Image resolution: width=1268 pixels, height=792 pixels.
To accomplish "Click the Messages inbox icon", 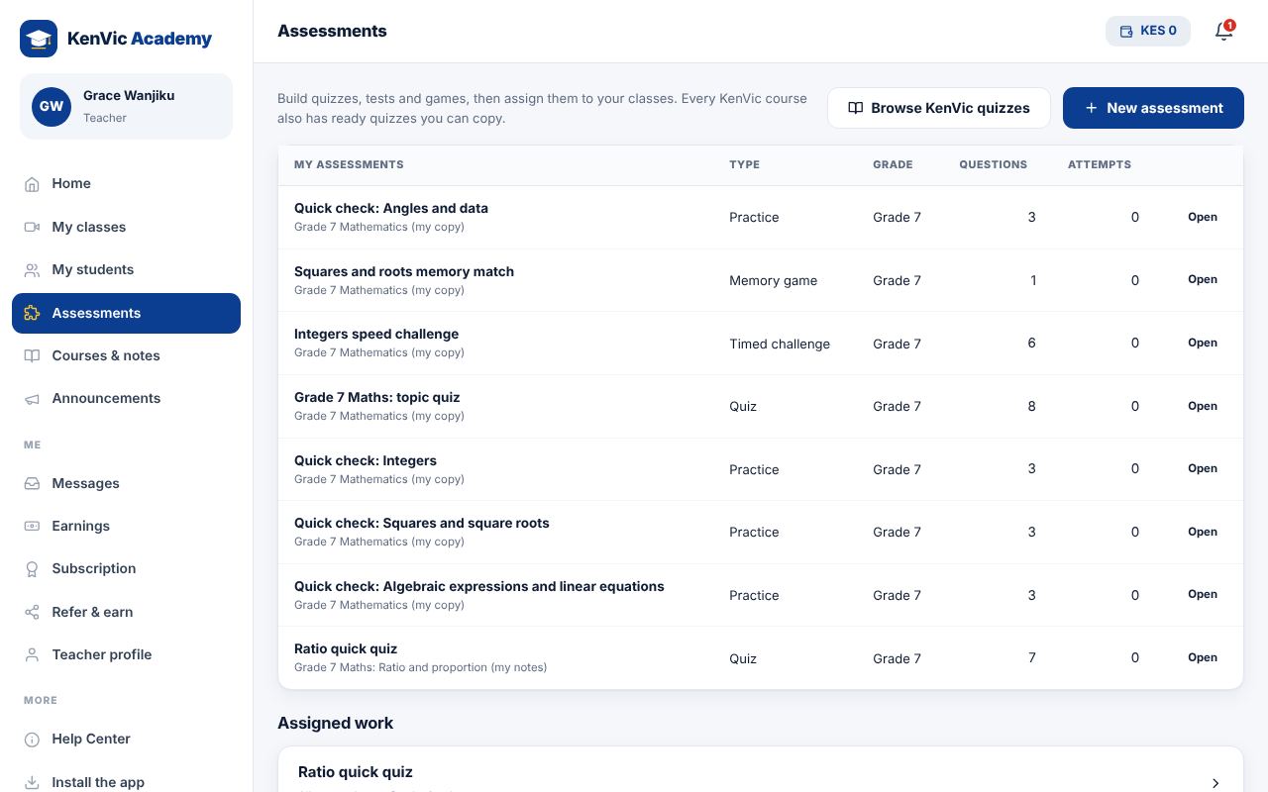I will click(x=32, y=483).
